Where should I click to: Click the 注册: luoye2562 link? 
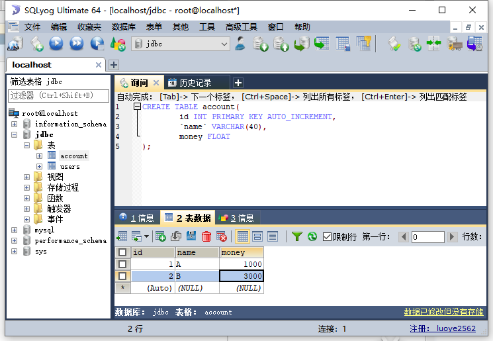coord(443,328)
